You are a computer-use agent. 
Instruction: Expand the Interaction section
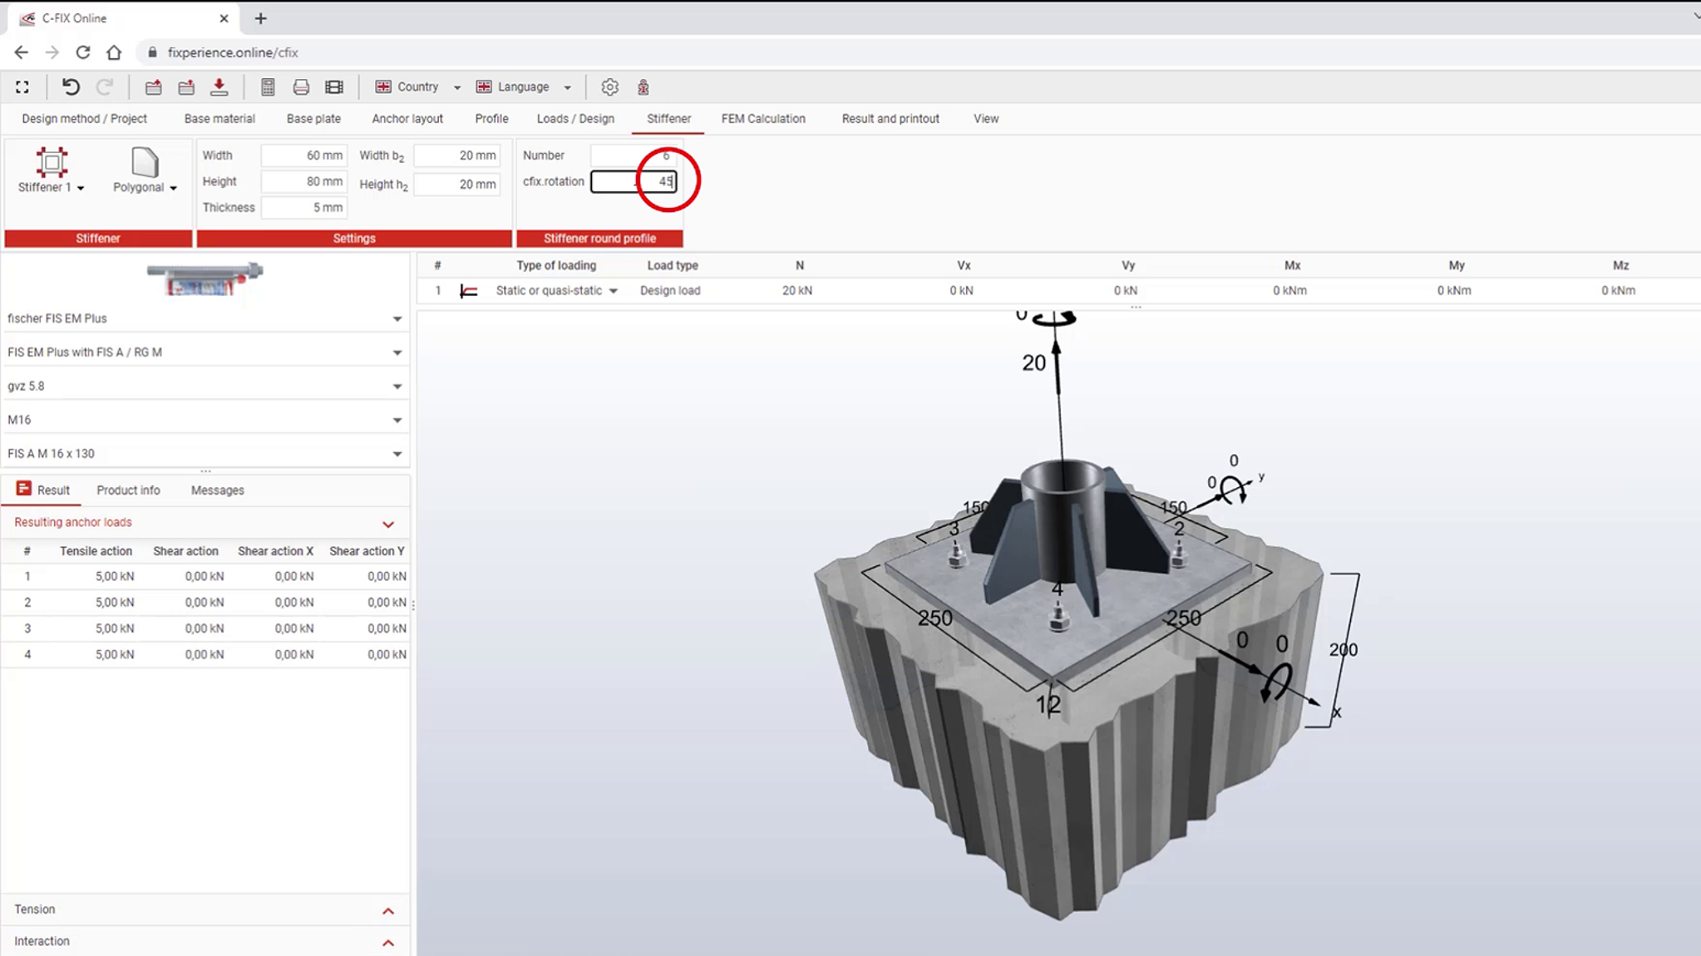(387, 941)
